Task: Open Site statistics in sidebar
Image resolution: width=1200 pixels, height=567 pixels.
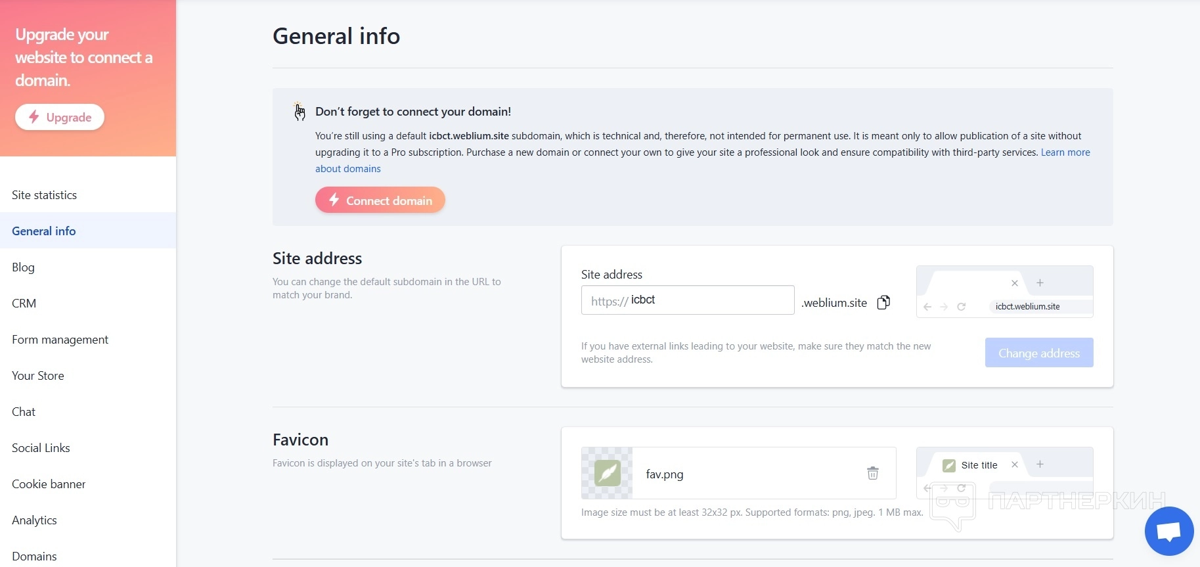Action: 45,195
